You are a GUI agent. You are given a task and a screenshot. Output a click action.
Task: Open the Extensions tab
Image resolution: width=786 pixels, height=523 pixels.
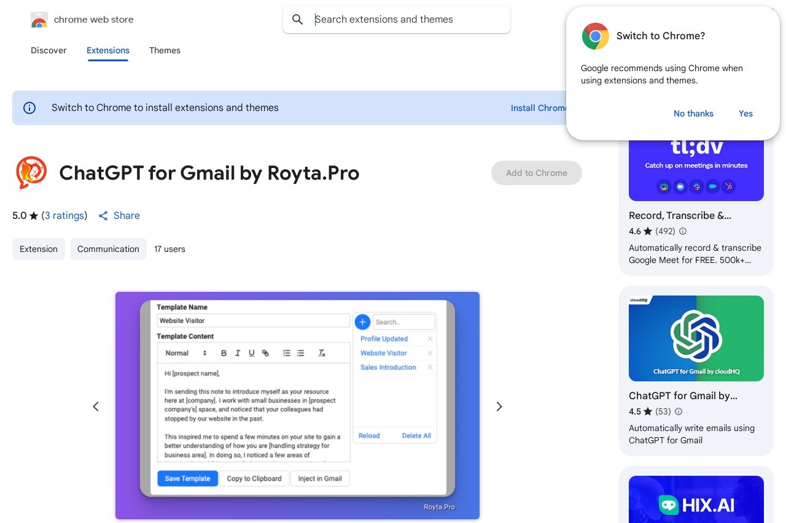point(108,50)
